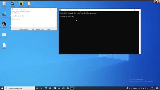
Task: Select the desktop icon right of Recycle Bin
Action: 13,3
